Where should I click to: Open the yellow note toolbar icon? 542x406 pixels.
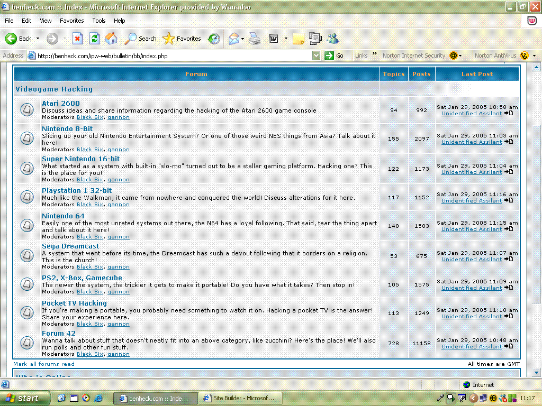tap(299, 39)
